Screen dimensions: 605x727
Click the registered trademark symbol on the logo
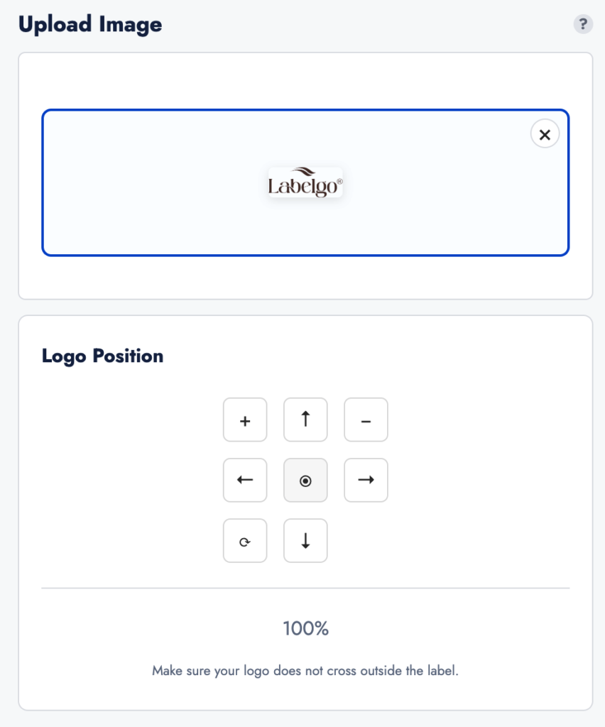pos(339,182)
